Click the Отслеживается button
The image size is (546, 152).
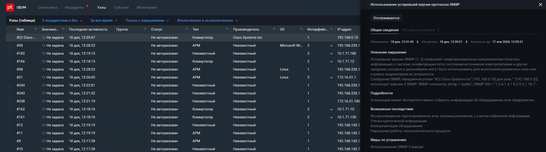point(386,18)
